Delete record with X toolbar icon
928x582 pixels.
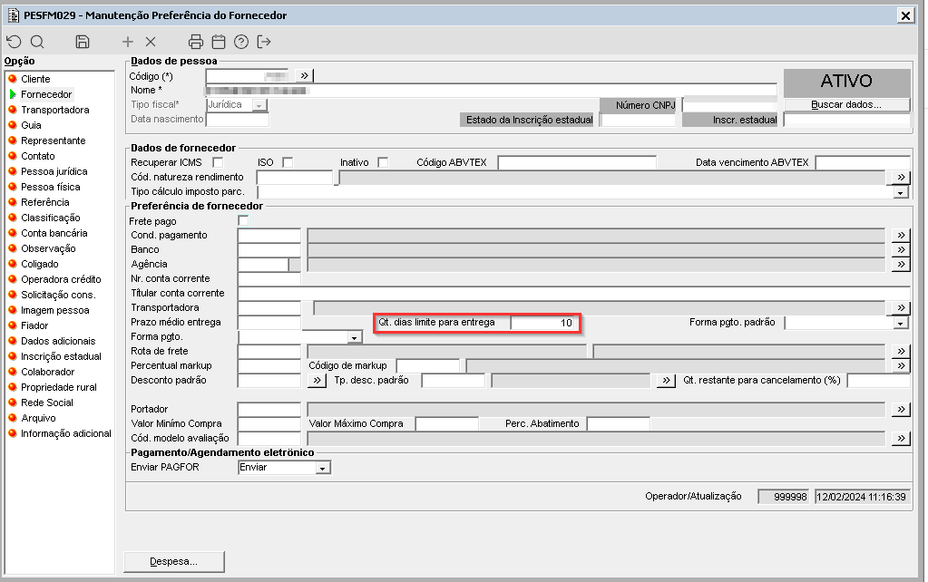point(151,42)
